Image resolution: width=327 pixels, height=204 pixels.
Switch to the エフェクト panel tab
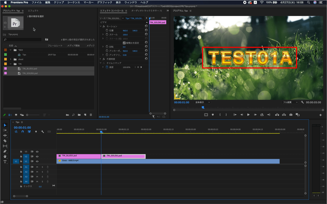pyautogui.click(x=33, y=11)
